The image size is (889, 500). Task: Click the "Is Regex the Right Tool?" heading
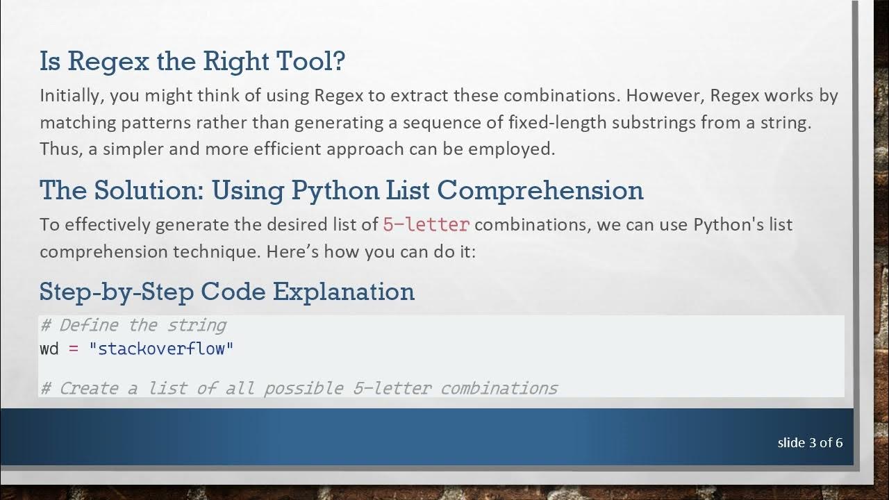[x=192, y=62]
